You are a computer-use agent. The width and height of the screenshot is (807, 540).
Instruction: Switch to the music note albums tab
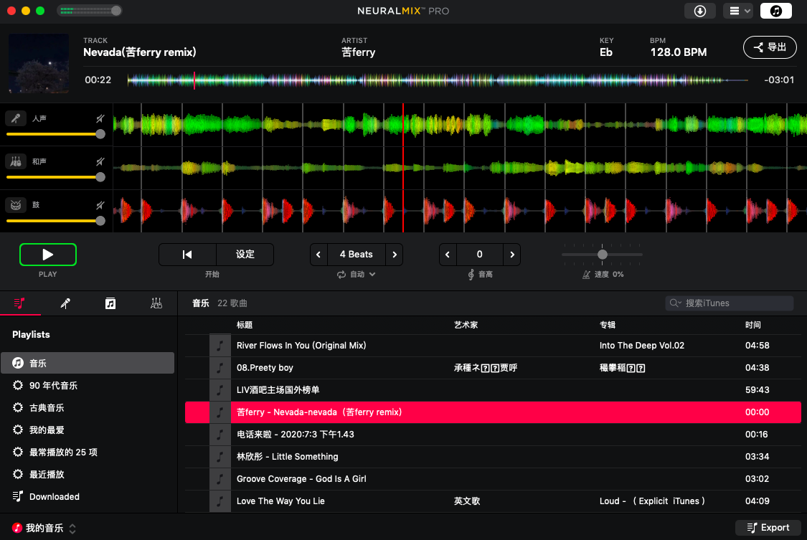click(110, 303)
